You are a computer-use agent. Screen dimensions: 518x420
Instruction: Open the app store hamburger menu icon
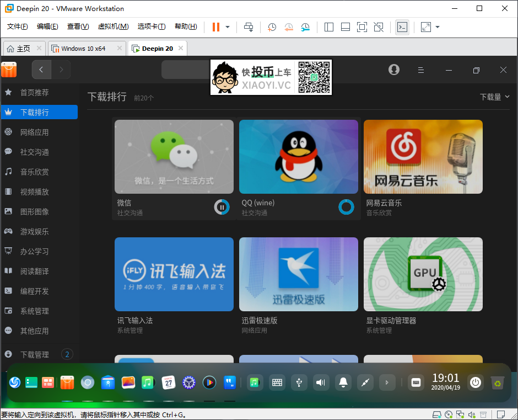(420, 70)
